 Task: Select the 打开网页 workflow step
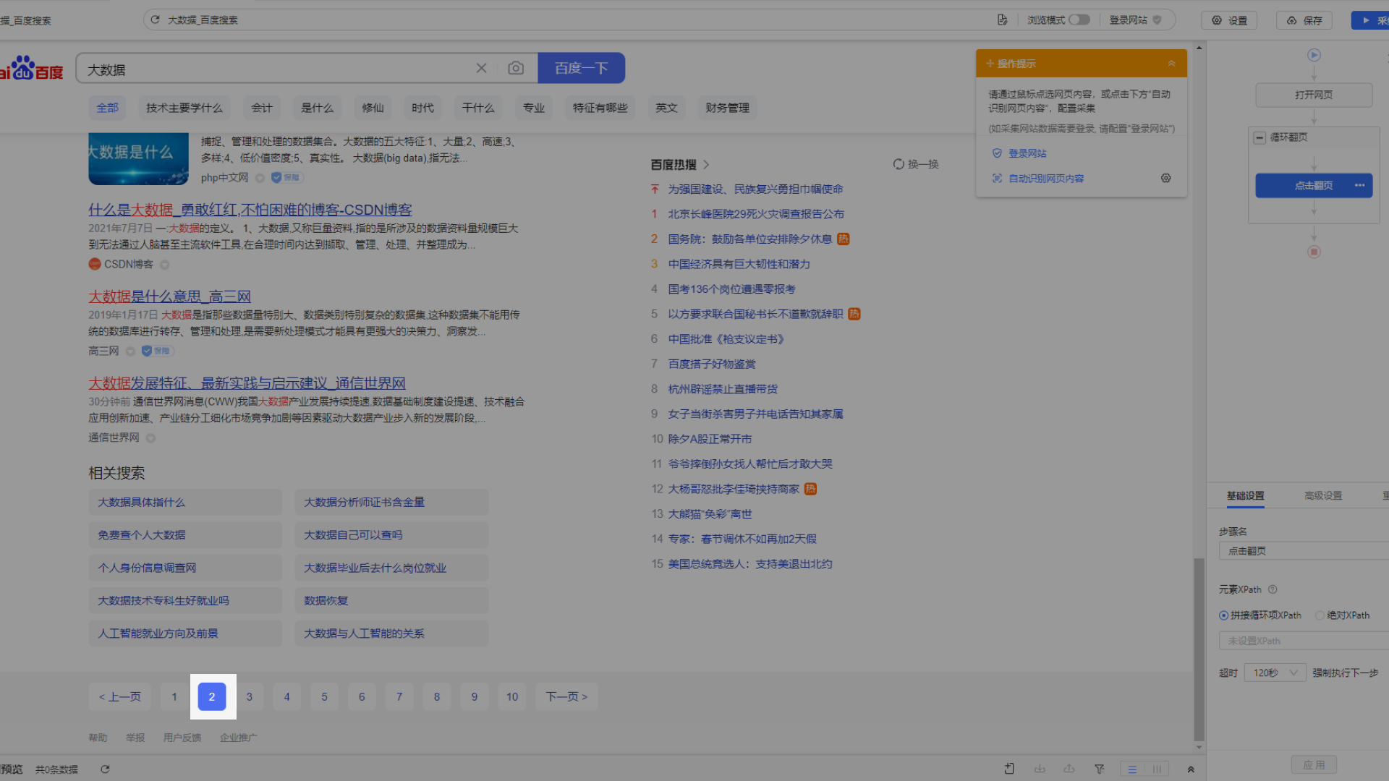(x=1314, y=95)
